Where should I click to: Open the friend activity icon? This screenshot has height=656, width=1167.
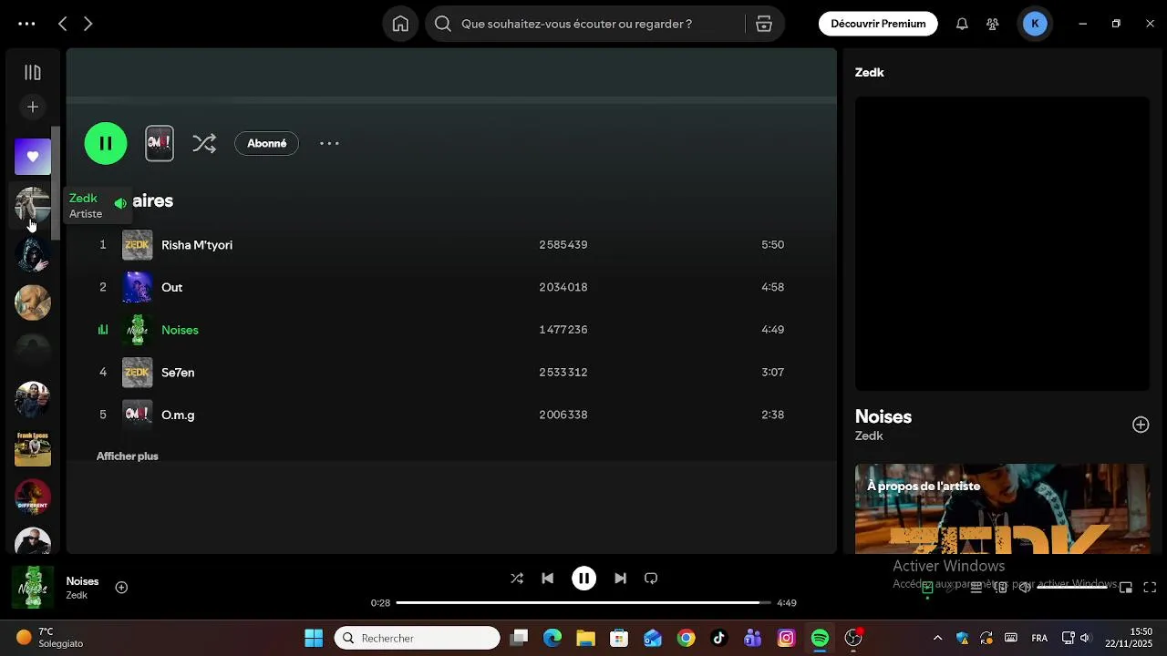point(993,24)
